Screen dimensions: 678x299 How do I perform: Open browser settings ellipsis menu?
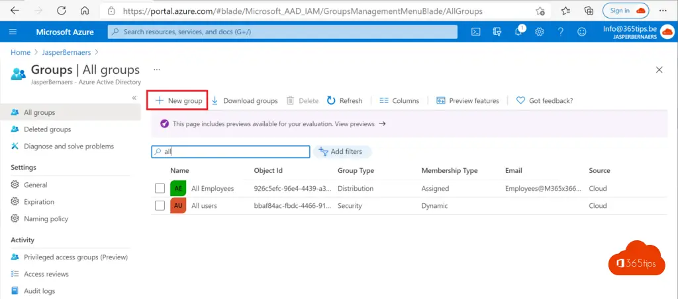[x=663, y=11]
